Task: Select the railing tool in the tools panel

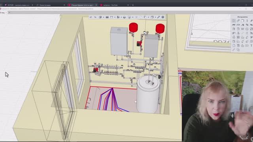Action: [x=242, y=29]
